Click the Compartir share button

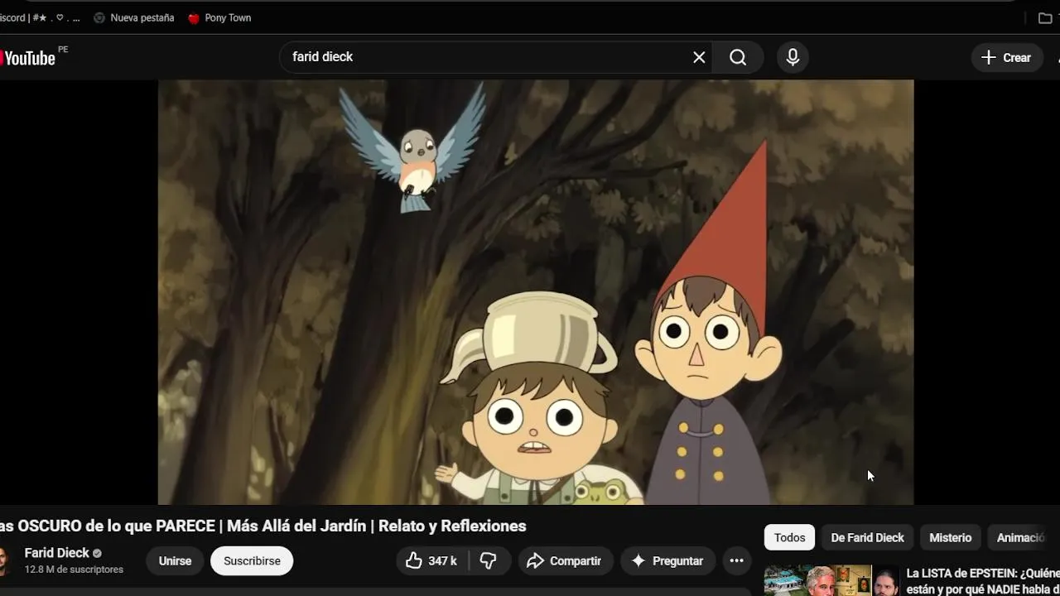pyautogui.click(x=566, y=560)
